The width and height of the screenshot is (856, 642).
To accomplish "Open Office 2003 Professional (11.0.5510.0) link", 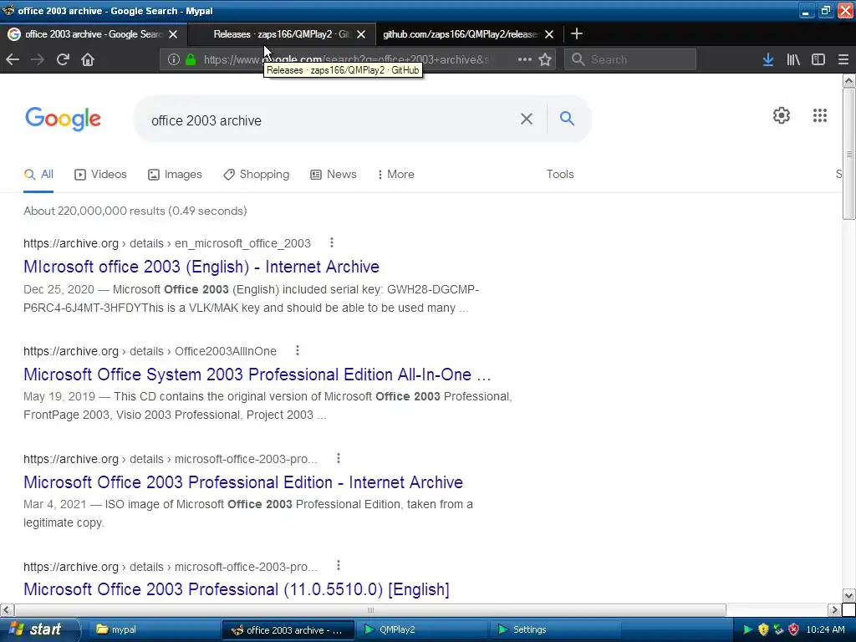I will point(237,589).
